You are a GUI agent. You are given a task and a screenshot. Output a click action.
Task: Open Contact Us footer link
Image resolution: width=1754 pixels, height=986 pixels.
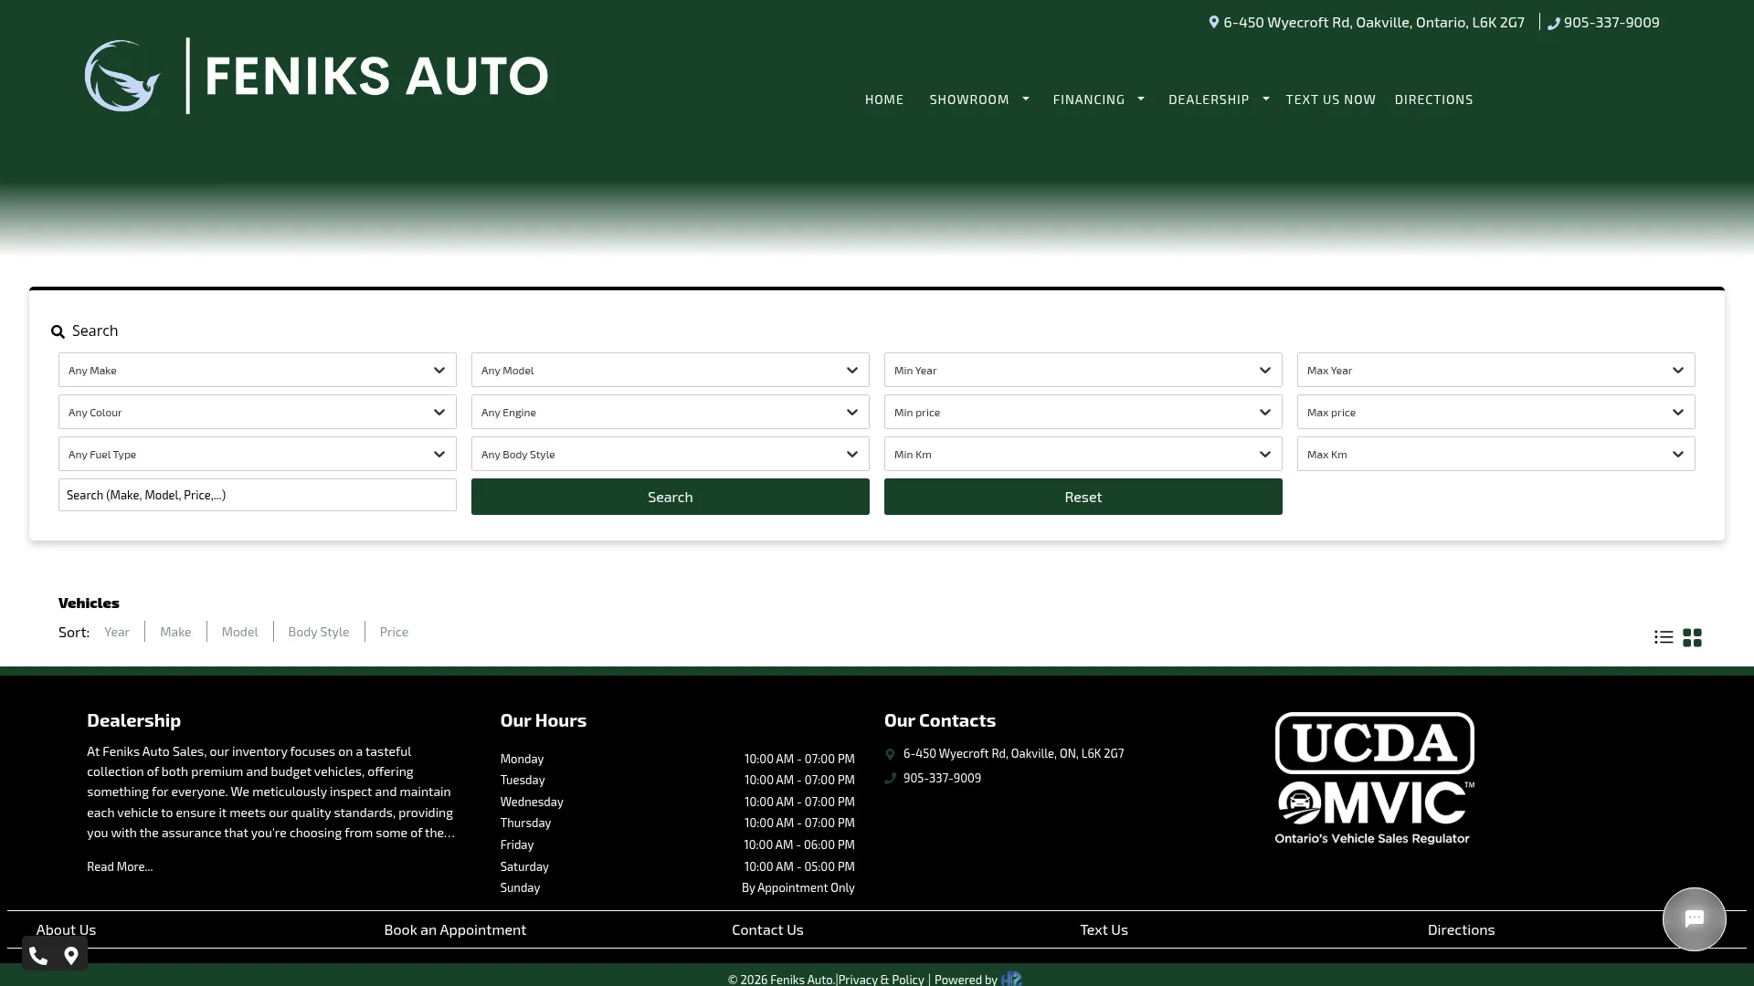click(x=767, y=929)
